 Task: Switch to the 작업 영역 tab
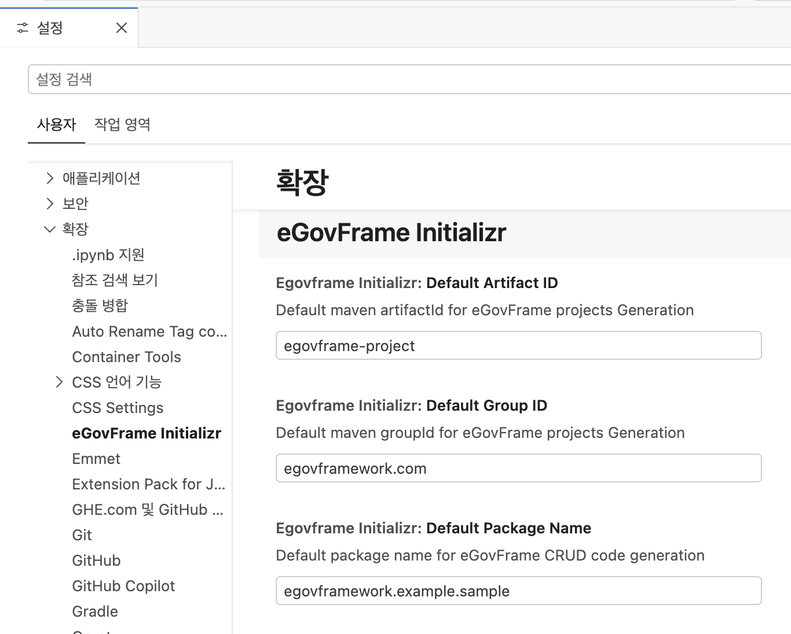click(x=122, y=124)
